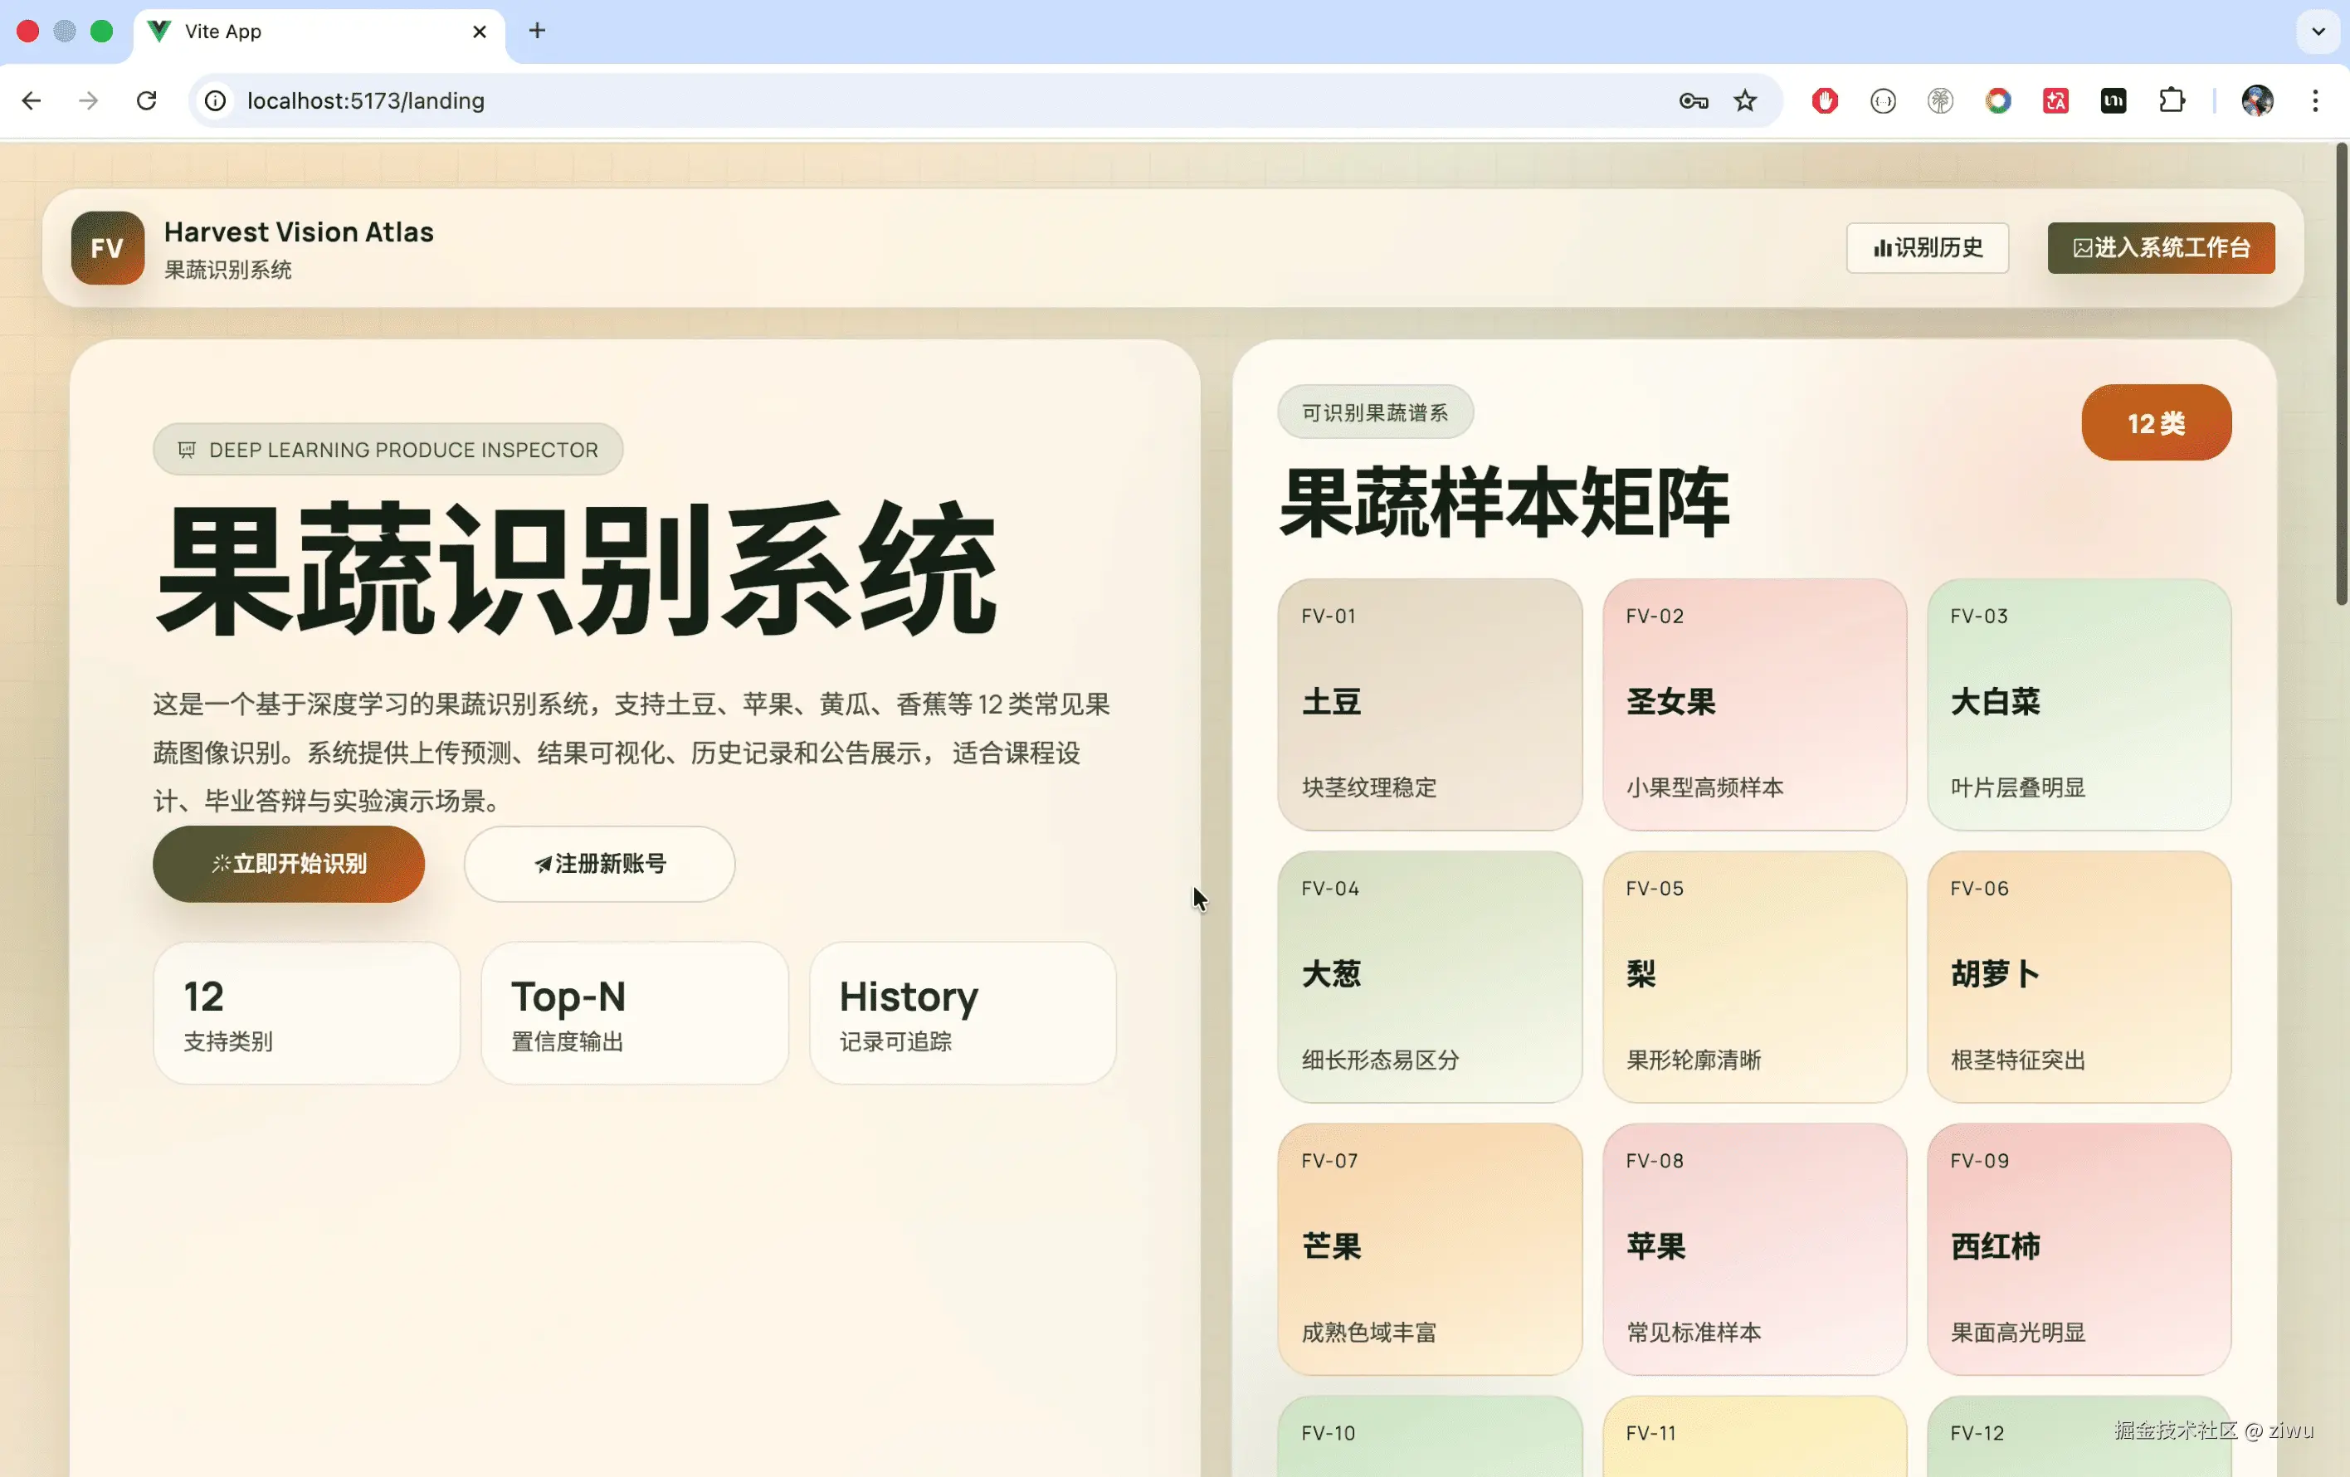Open the translate extension icon
This screenshot has width=2350, height=1477.
click(x=2055, y=100)
